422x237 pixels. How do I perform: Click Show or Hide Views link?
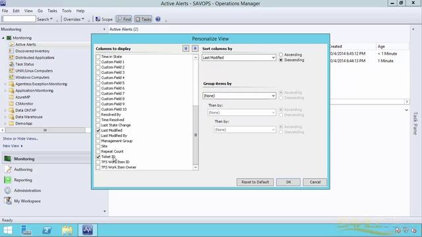click(x=20, y=138)
